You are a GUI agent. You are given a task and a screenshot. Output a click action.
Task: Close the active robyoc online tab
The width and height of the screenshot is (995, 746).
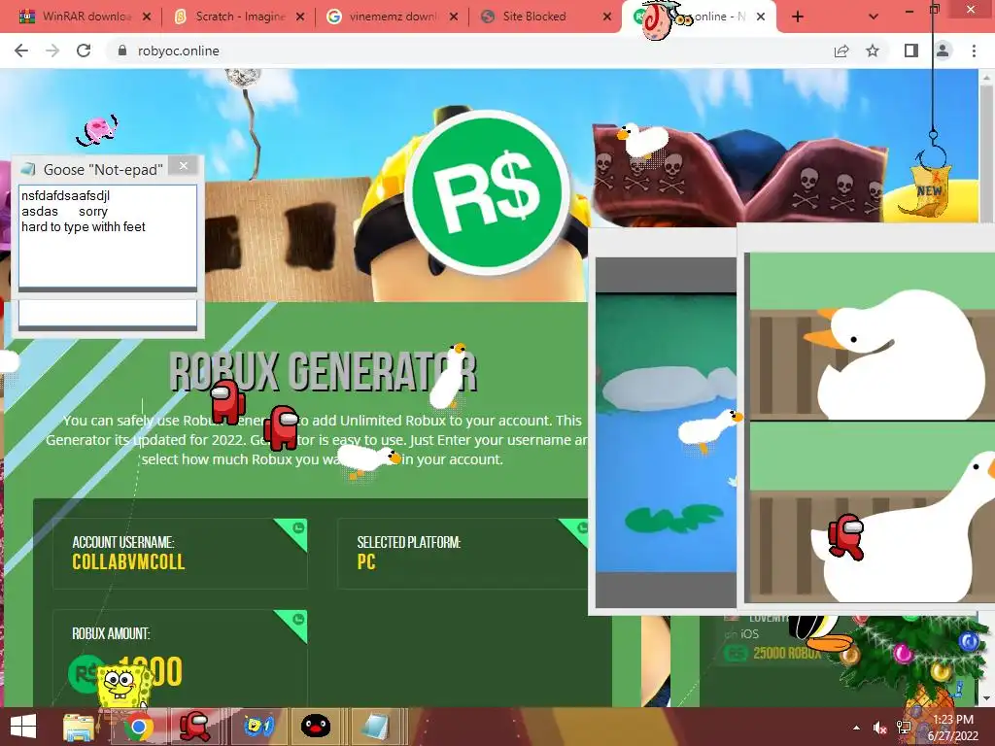(x=761, y=17)
